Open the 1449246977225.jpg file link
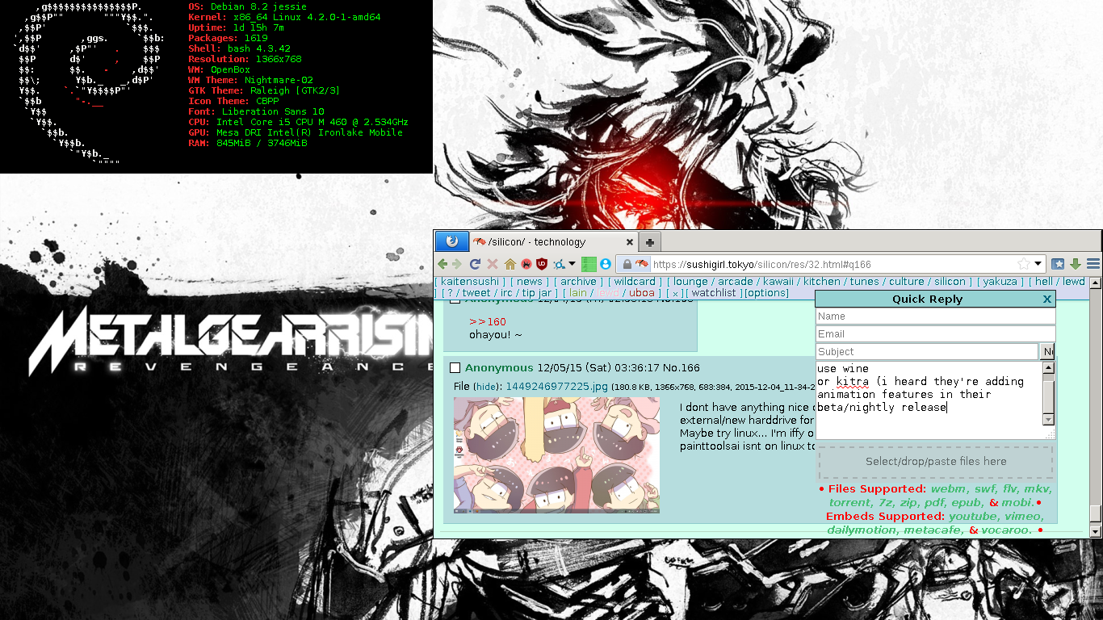 coord(556,386)
